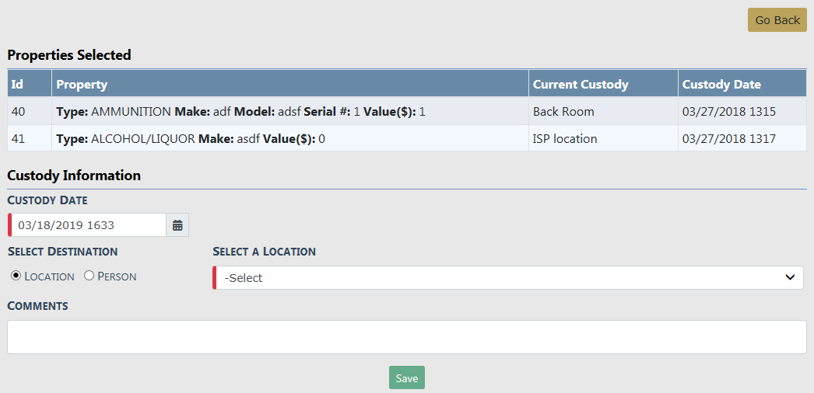This screenshot has width=814, height=393.
Task: Click the Property column header
Action: point(82,84)
